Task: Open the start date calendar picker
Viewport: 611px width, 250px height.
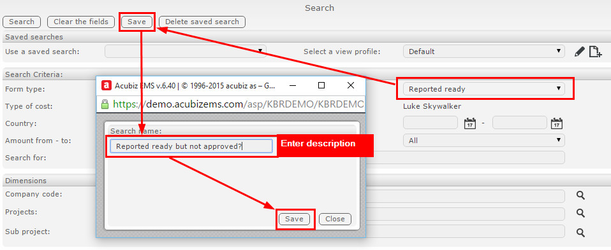Action: tap(470, 123)
